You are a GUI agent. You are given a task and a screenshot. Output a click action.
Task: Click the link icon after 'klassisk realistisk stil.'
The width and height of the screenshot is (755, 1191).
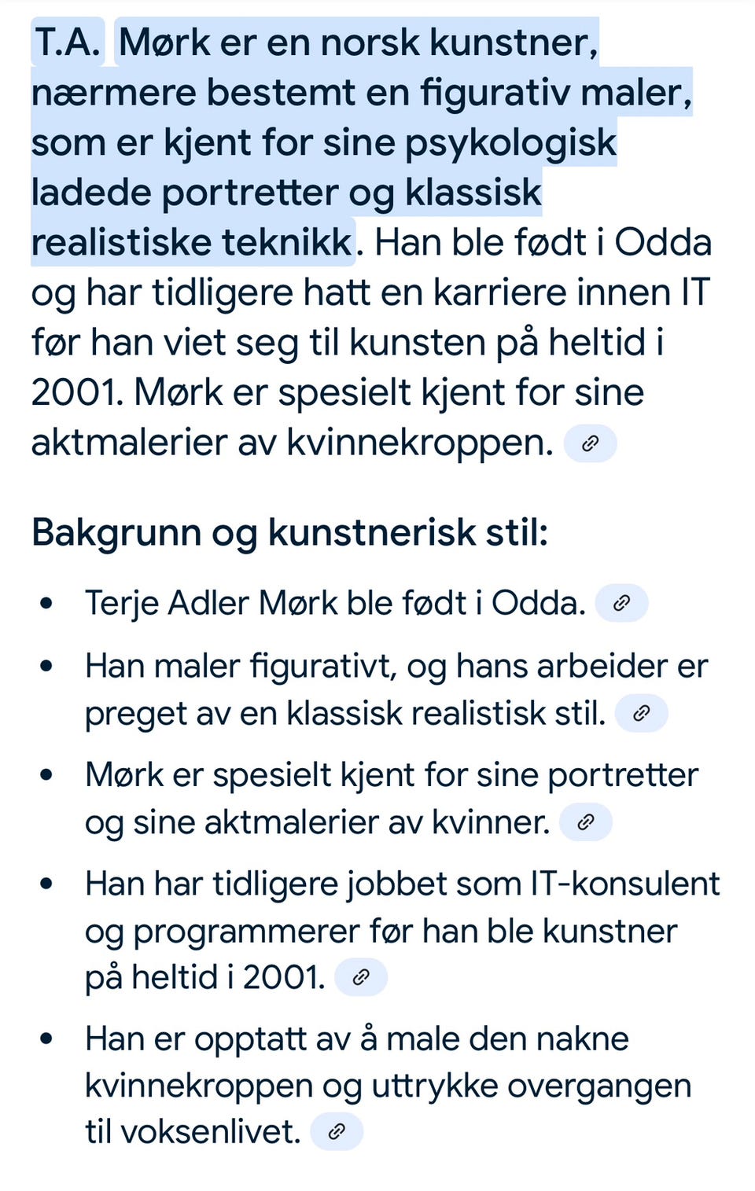(641, 713)
